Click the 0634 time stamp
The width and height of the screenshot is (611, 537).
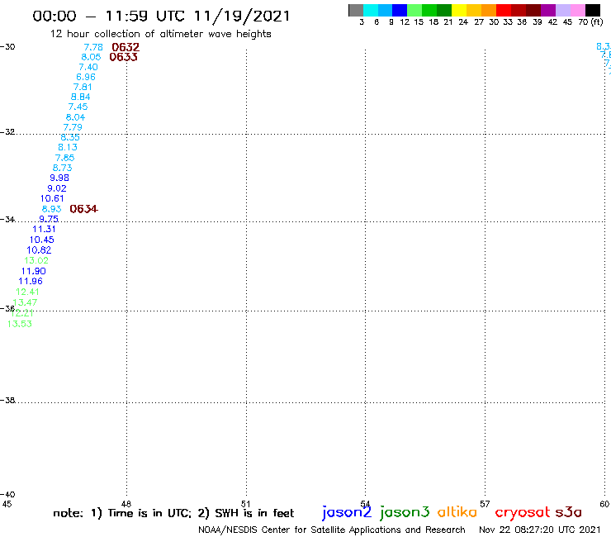coord(83,209)
